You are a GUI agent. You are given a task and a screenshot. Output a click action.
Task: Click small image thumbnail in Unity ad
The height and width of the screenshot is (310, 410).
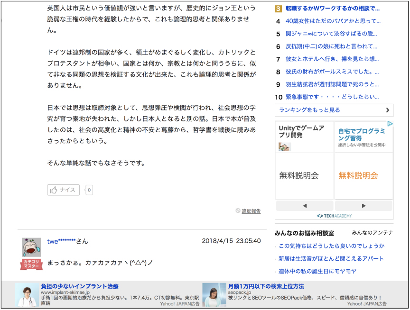coord(285,146)
